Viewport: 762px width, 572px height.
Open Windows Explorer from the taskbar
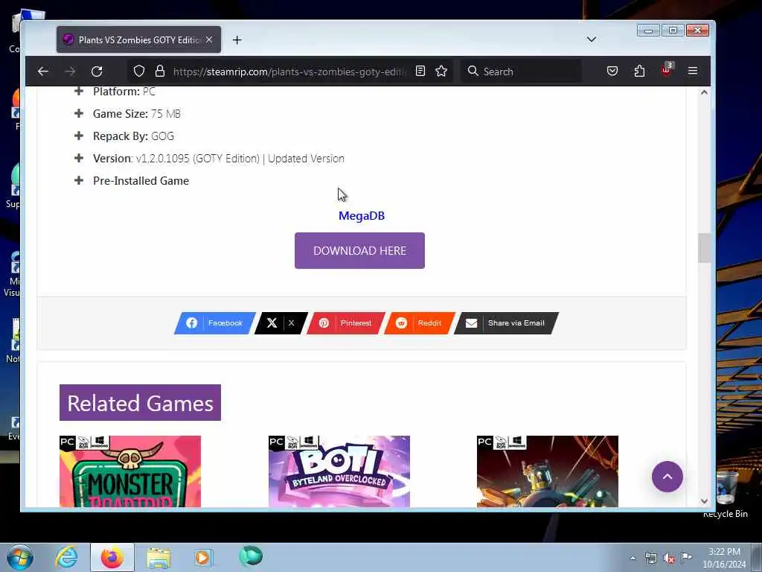click(x=159, y=558)
